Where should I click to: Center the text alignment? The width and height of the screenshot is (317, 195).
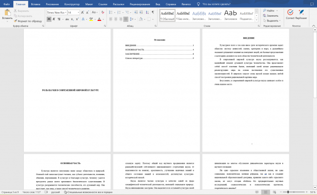point(116,19)
